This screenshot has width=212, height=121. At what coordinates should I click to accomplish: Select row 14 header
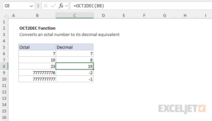pos(4,104)
